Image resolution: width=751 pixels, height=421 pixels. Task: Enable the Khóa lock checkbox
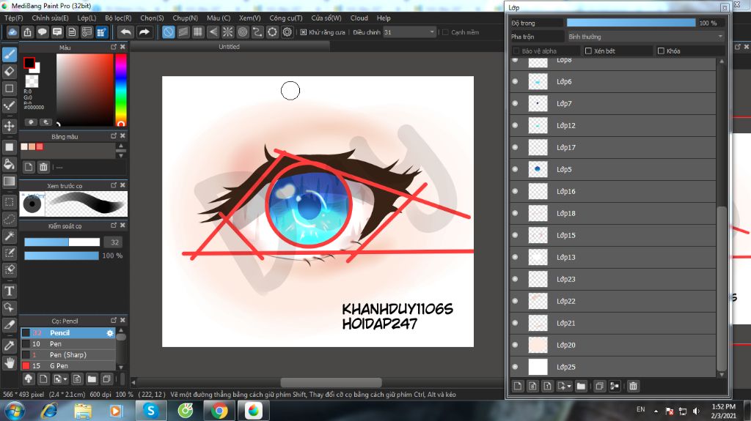tap(661, 51)
